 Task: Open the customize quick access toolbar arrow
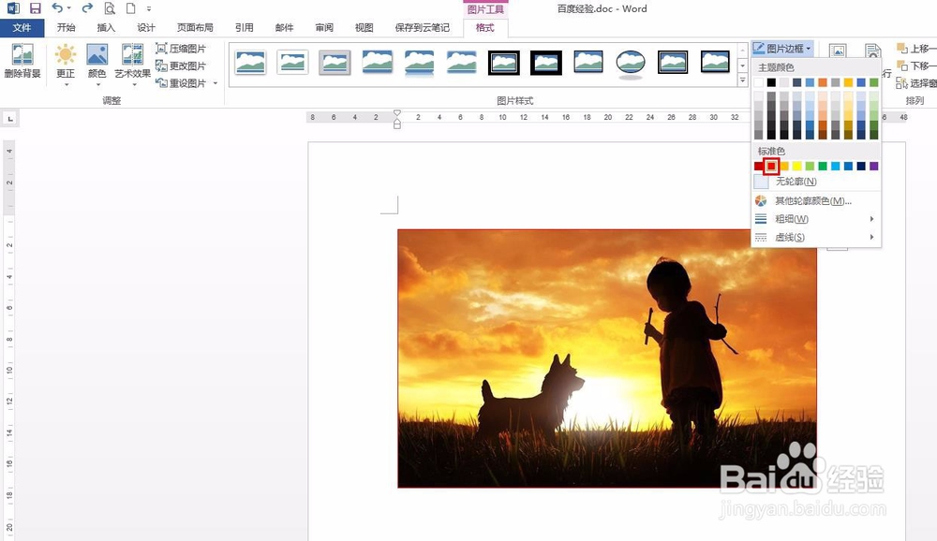coord(149,9)
